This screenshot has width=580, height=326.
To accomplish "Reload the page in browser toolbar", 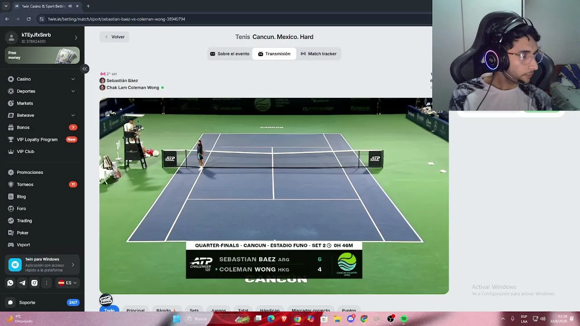I will pyautogui.click(x=29, y=19).
